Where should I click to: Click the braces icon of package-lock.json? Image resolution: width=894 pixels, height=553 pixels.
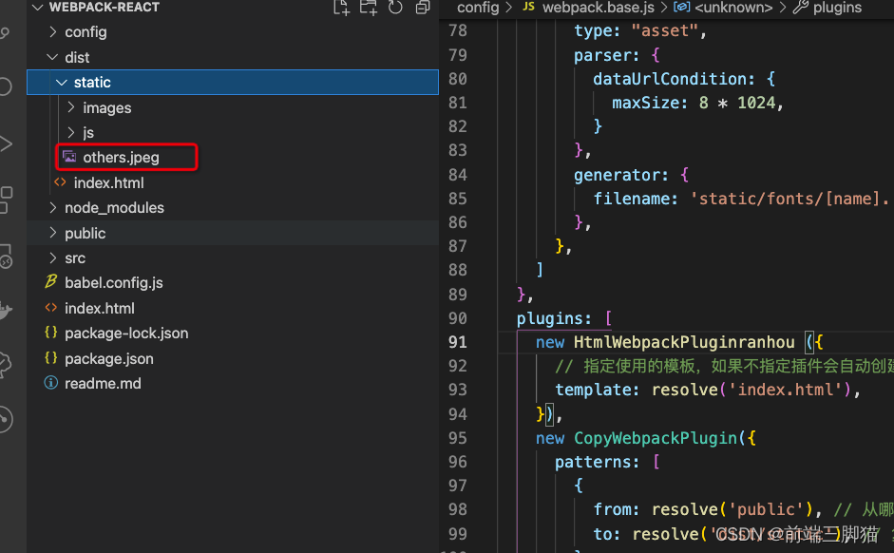click(50, 333)
